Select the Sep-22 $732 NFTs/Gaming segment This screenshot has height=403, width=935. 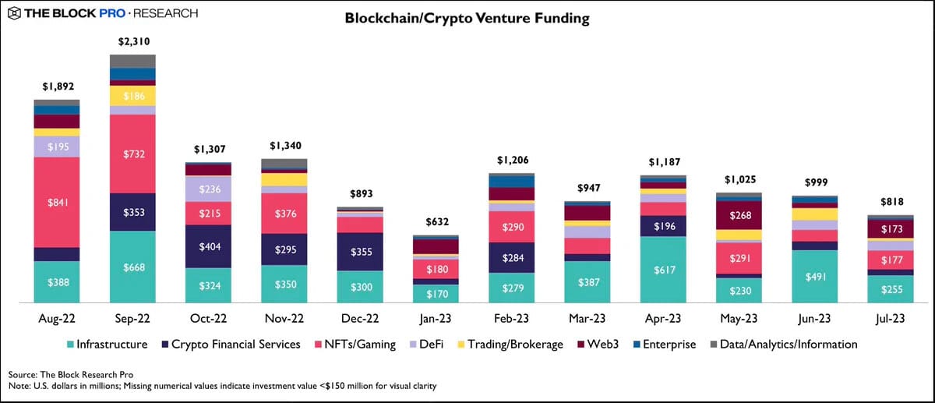132,154
